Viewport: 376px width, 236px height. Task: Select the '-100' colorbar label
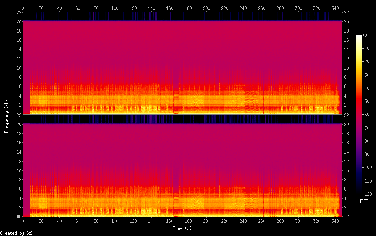click(x=367, y=168)
